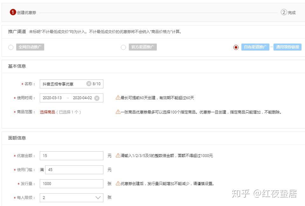Click the 8/10 character counter

click(96, 84)
